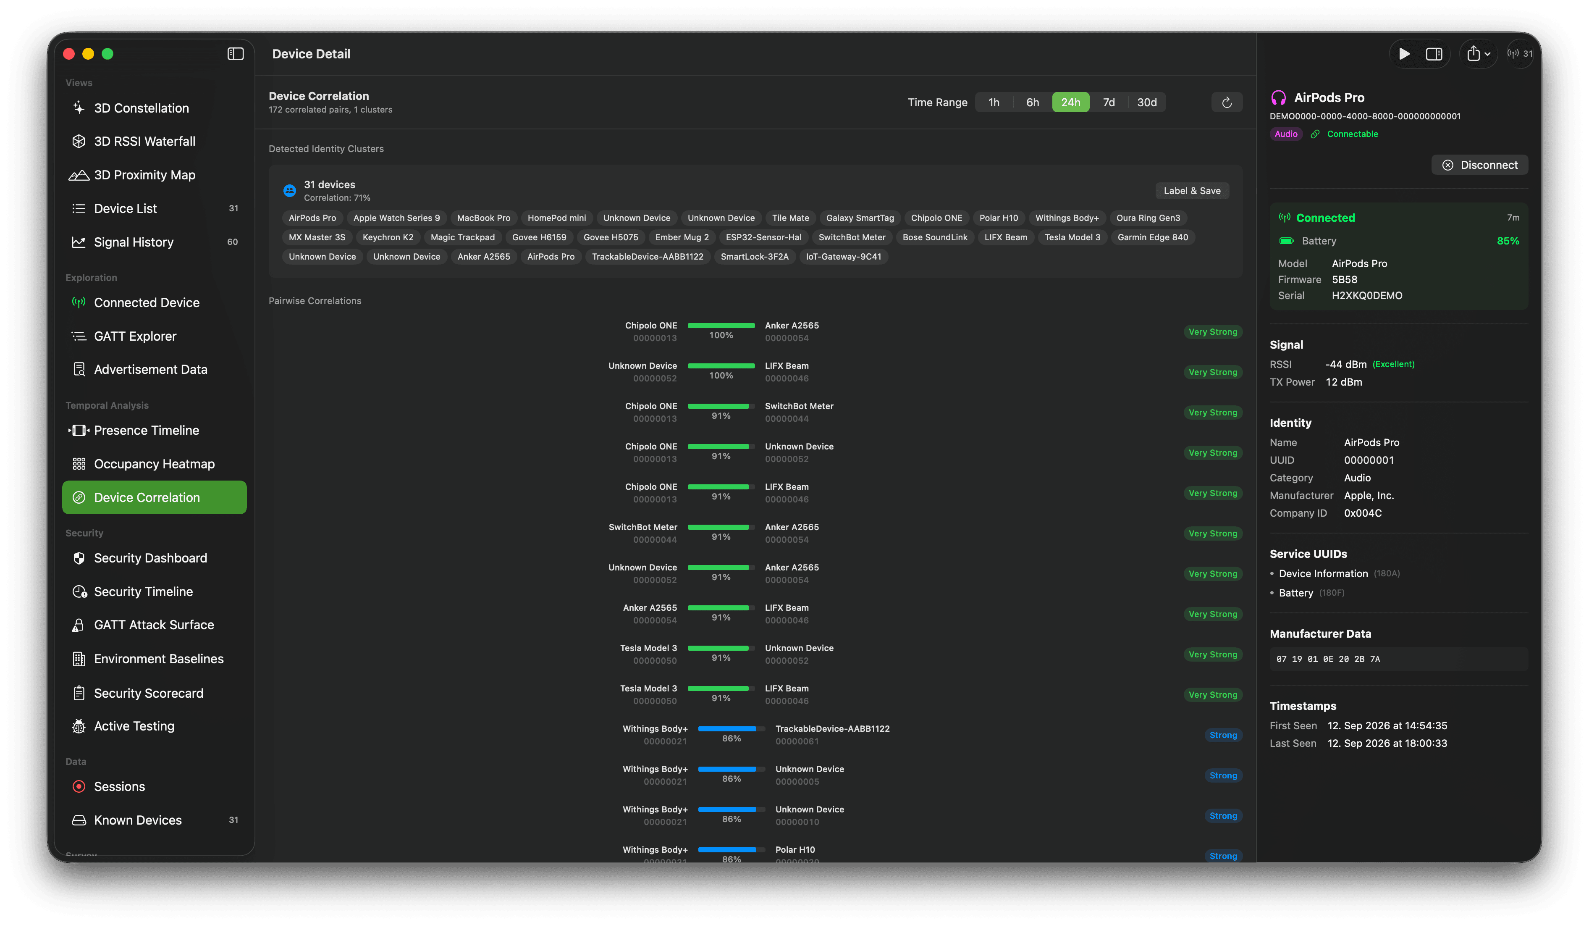Open the 3D Proximity Map view
The width and height of the screenshot is (1589, 925).
pyautogui.click(x=154, y=175)
